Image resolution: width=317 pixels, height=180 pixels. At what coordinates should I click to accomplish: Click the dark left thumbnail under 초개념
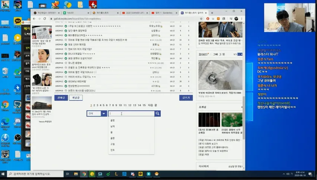209,120
